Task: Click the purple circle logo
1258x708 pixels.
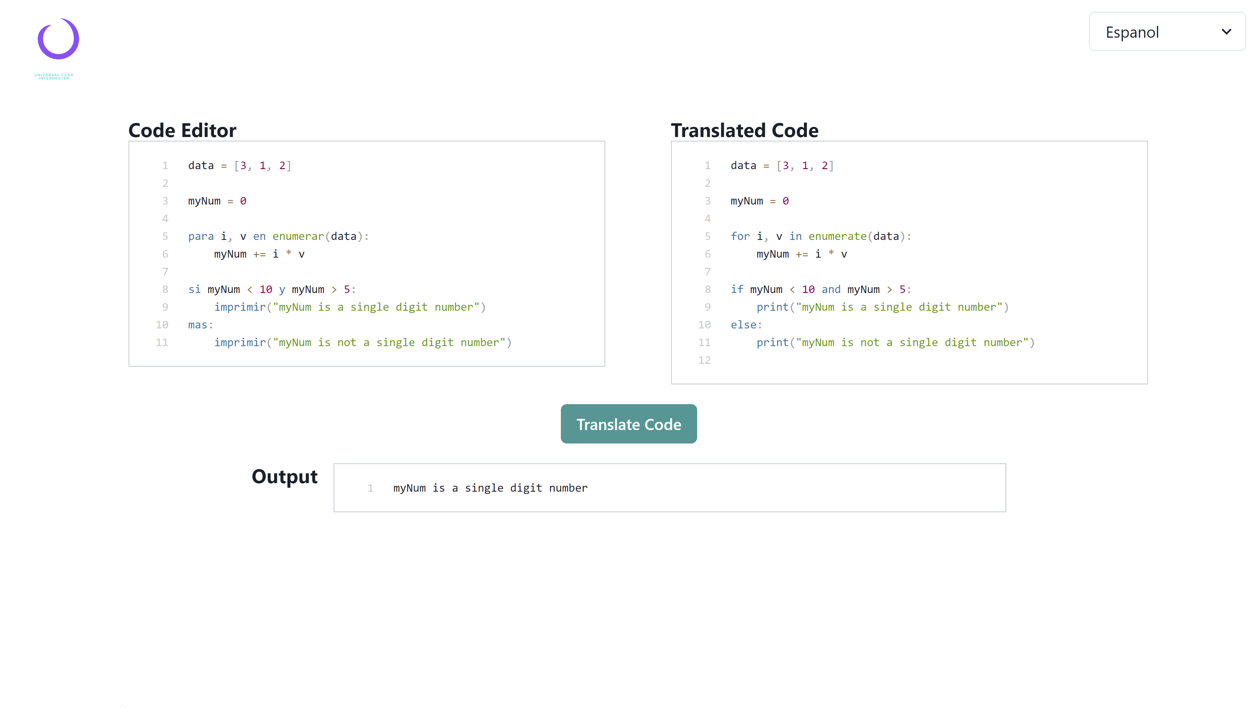Action: point(58,39)
